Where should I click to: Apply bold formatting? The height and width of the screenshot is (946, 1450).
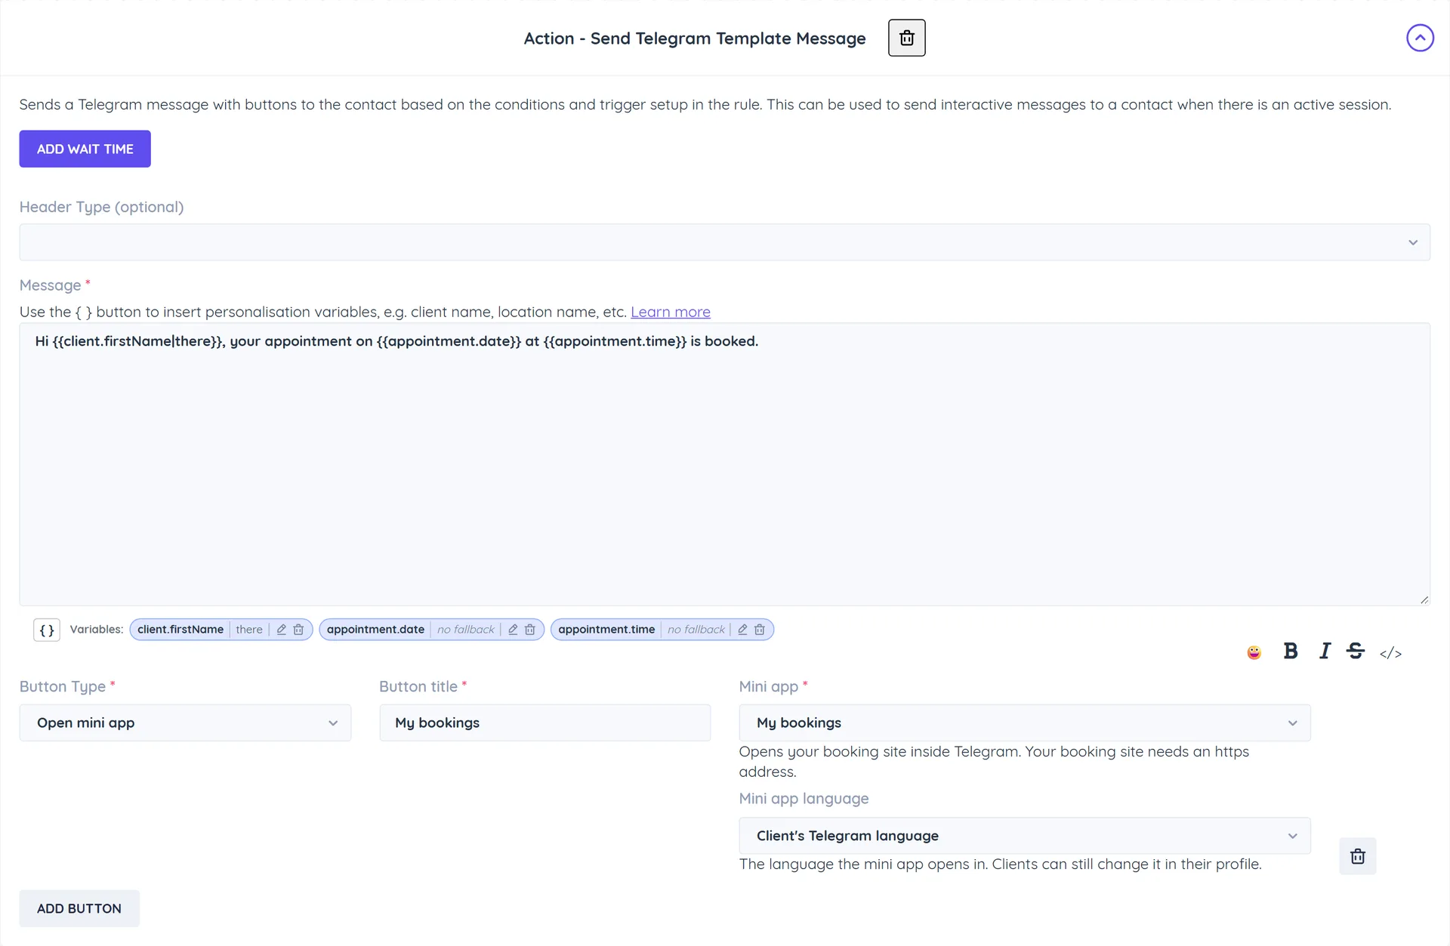click(x=1291, y=651)
